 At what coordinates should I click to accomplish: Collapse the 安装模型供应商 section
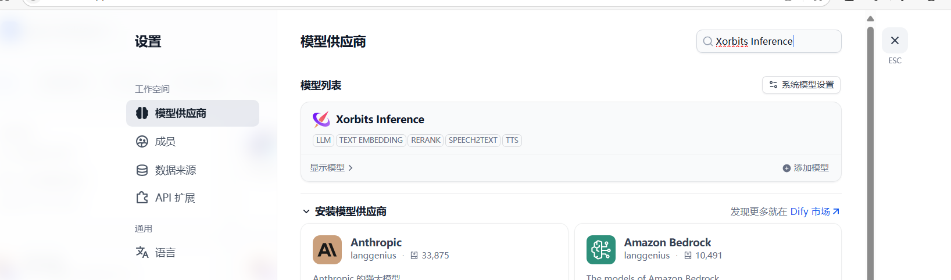(306, 211)
